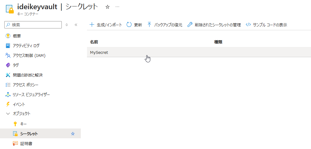Click the wrench icon for deleted secrets
The width and height of the screenshot is (311, 149).
[x=190, y=25]
